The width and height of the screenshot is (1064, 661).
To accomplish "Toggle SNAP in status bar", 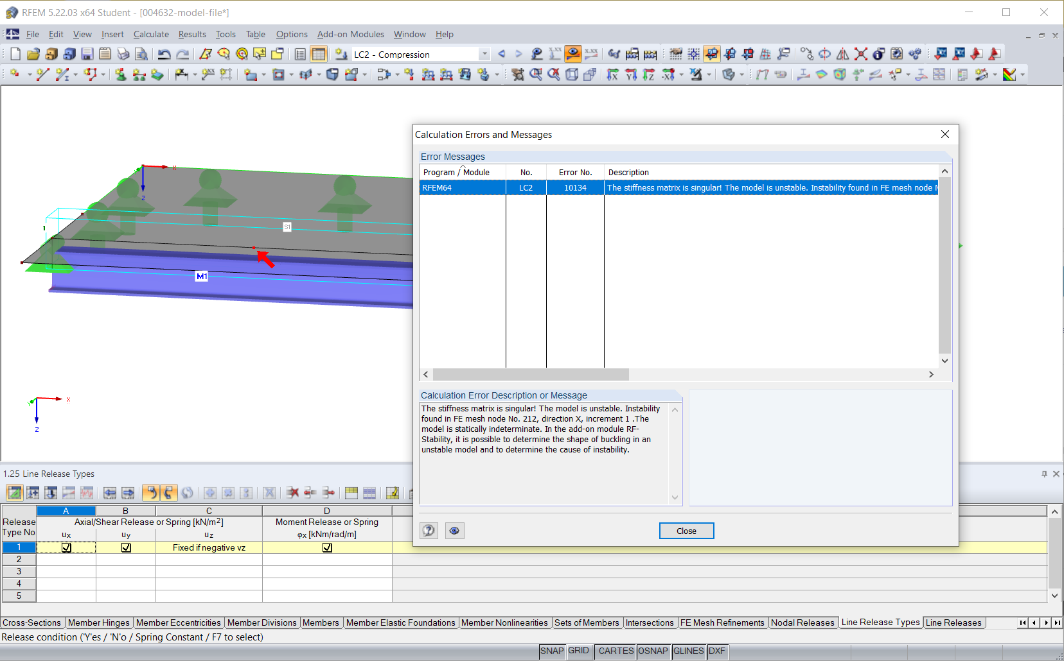I will (x=552, y=651).
